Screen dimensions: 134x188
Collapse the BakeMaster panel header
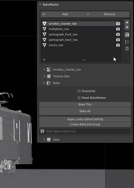tap(40, 5)
